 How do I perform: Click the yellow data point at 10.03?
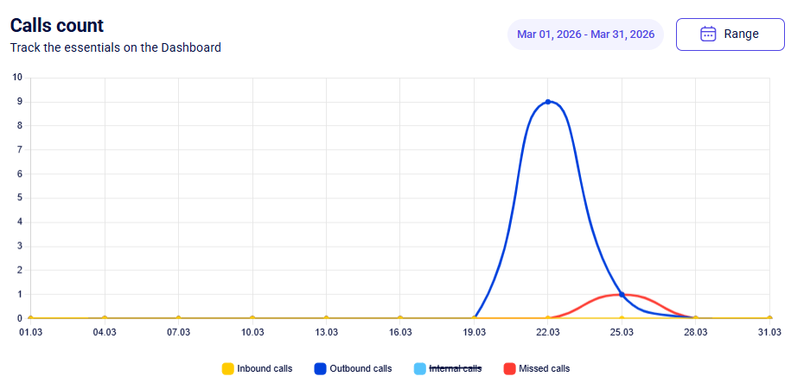point(252,318)
